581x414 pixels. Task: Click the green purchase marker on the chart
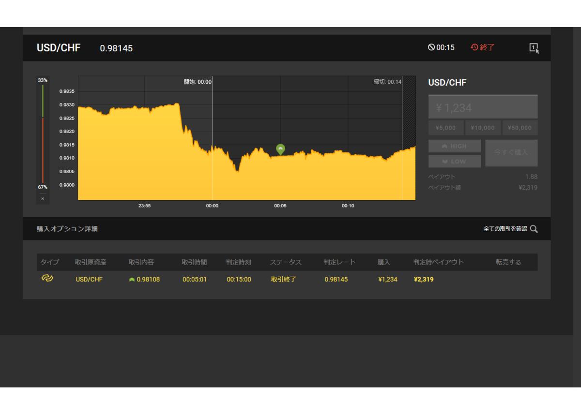coord(280,149)
